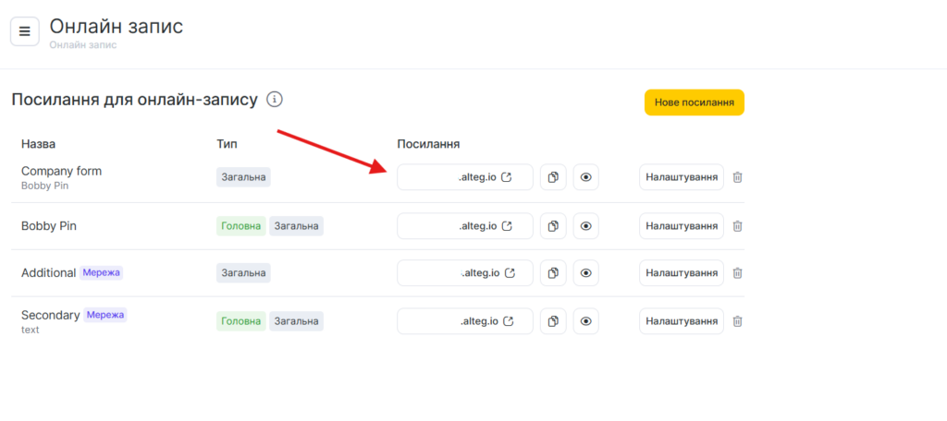This screenshot has width=947, height=421.
Task: Copy the Additional booking link
Action: click(552, 273)
